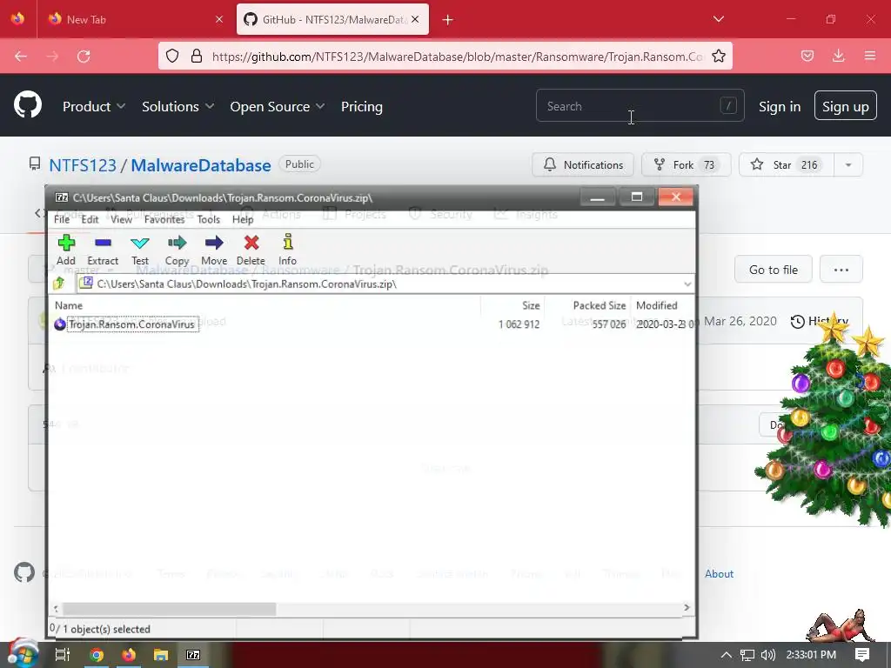Open the Help menu in 7-Zip

pyautogui.click(x=243, y=219)
